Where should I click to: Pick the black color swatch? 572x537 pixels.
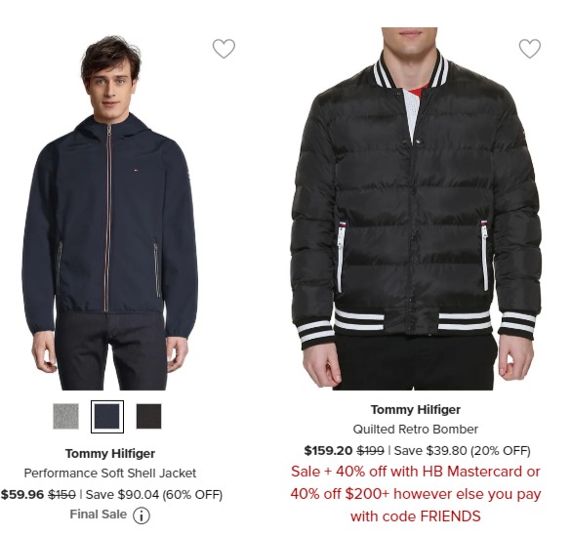[x=148, y=416]
